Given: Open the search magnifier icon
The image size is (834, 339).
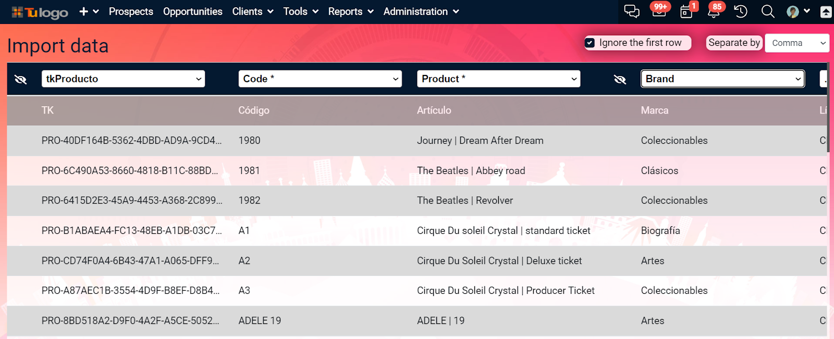Looking at the screenshot, I should click(x=768, y=11).
